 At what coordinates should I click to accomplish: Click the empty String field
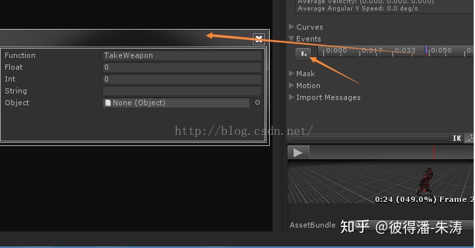(x=182, y=91)
